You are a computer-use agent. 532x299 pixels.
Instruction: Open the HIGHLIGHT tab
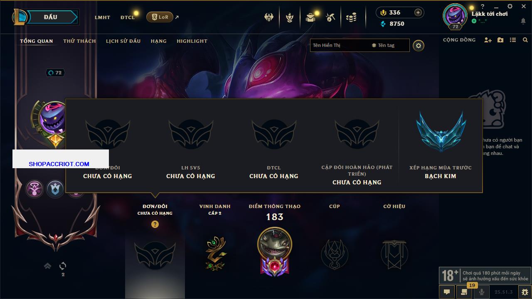click(192, 41)
